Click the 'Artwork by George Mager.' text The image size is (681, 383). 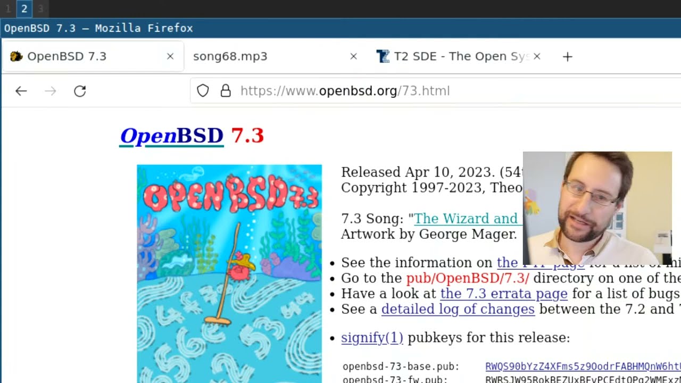[x=429, y=234]
